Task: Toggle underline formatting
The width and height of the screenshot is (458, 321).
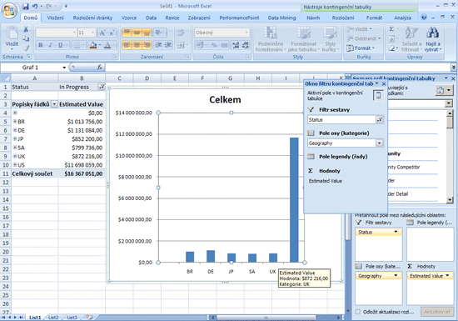Action: point(60,45)
